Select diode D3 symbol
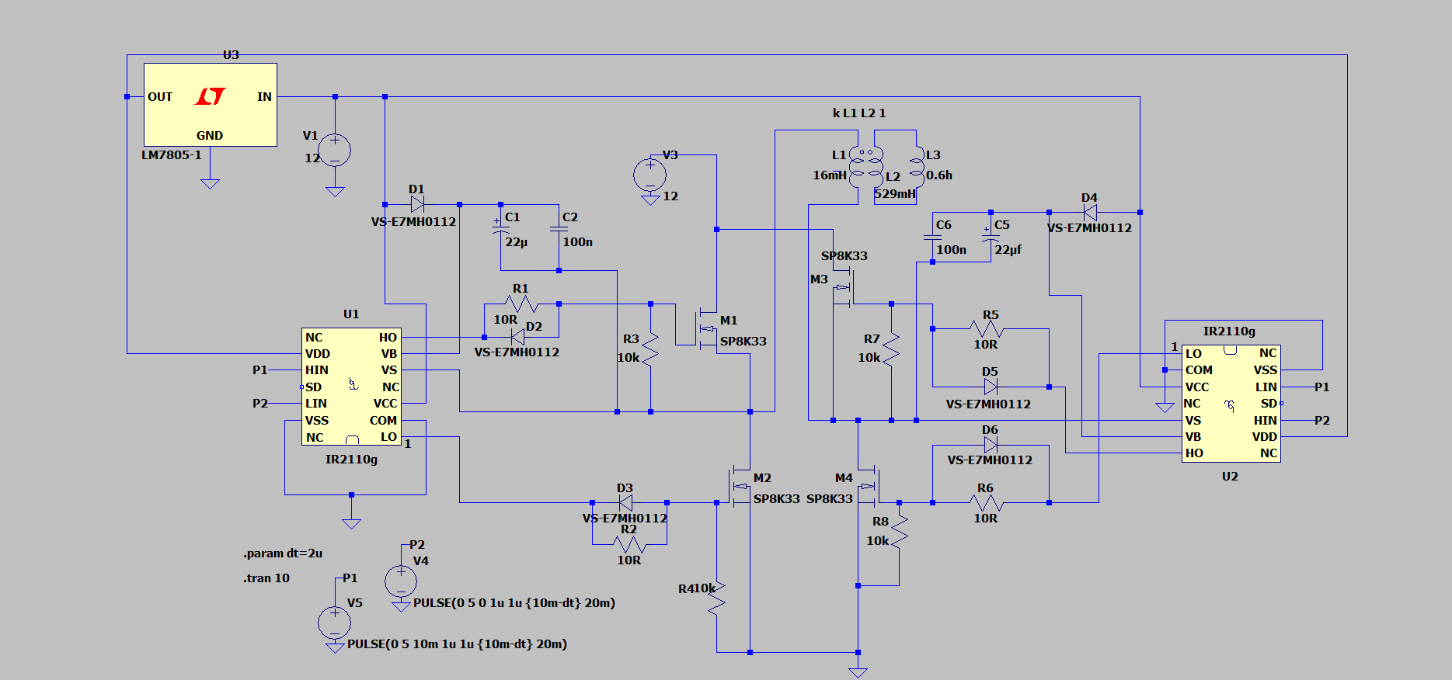This screenshot has width=1452, height=680. [x=625, y=502]
